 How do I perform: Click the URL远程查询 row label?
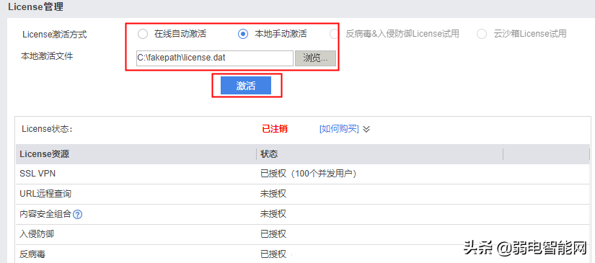click(x=45, y=194)
